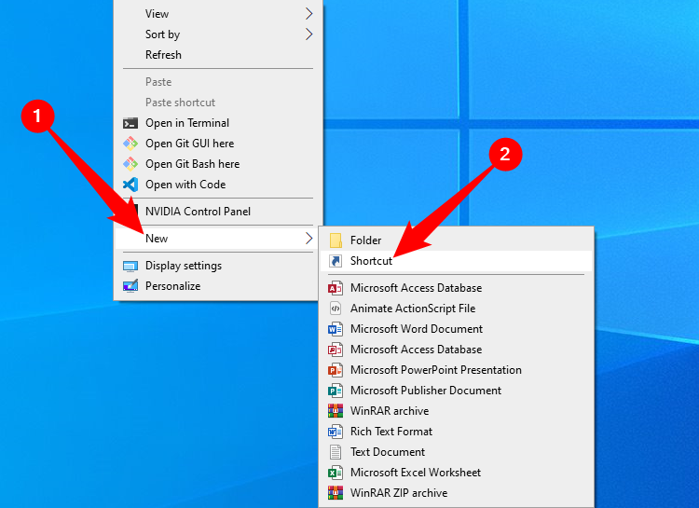Image resolution: width=699 pixels, height=508 pixels.
Task: Click the Visual Studio Code icon
Action: click(130, 185)
